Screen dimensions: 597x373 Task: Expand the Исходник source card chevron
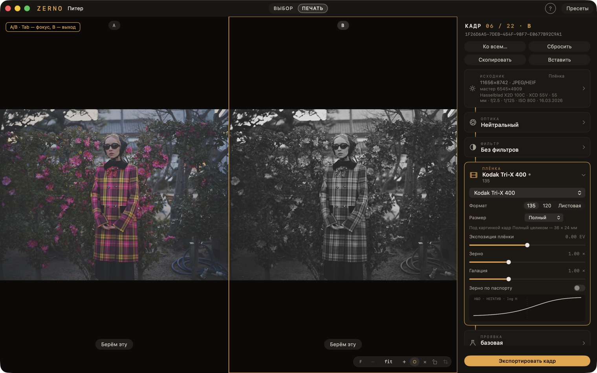584,89
